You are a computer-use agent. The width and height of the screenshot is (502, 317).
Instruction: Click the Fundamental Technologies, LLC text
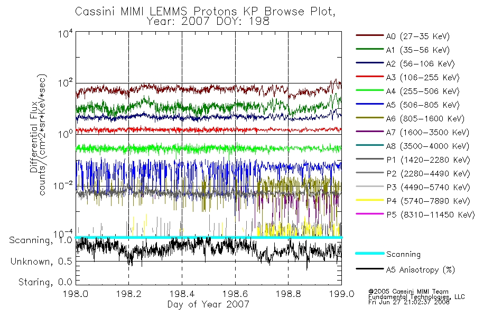(x=416, y=297)
